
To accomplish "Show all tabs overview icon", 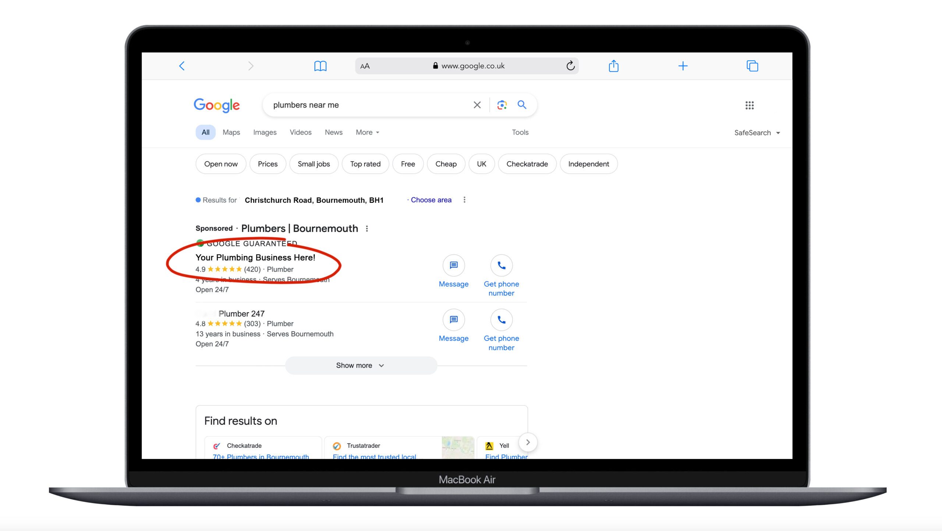I will (752, 66).
